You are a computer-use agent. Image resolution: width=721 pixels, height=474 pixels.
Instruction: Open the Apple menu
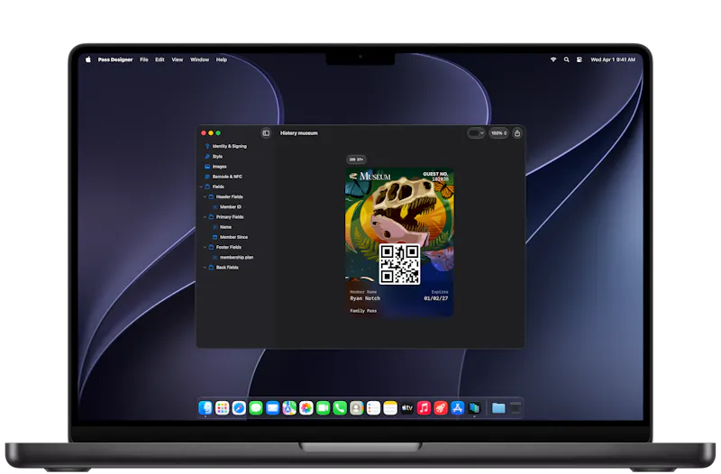pyautogui.click(x=88, y=59)
